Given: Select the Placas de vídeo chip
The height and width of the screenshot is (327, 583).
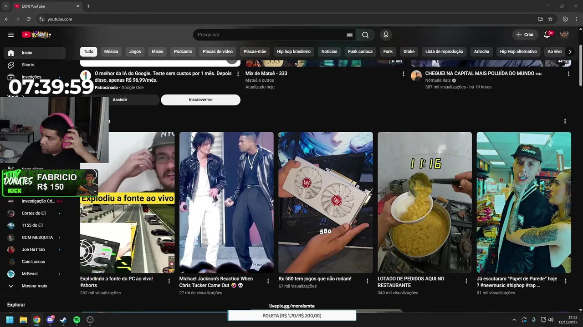Looking at the screenshot, I should pos(218,52).
